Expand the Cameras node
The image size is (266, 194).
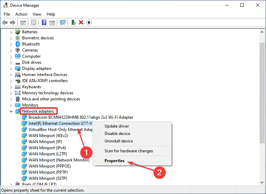coord(11,50)
